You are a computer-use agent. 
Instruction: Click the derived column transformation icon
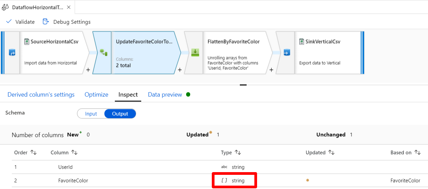103,53
